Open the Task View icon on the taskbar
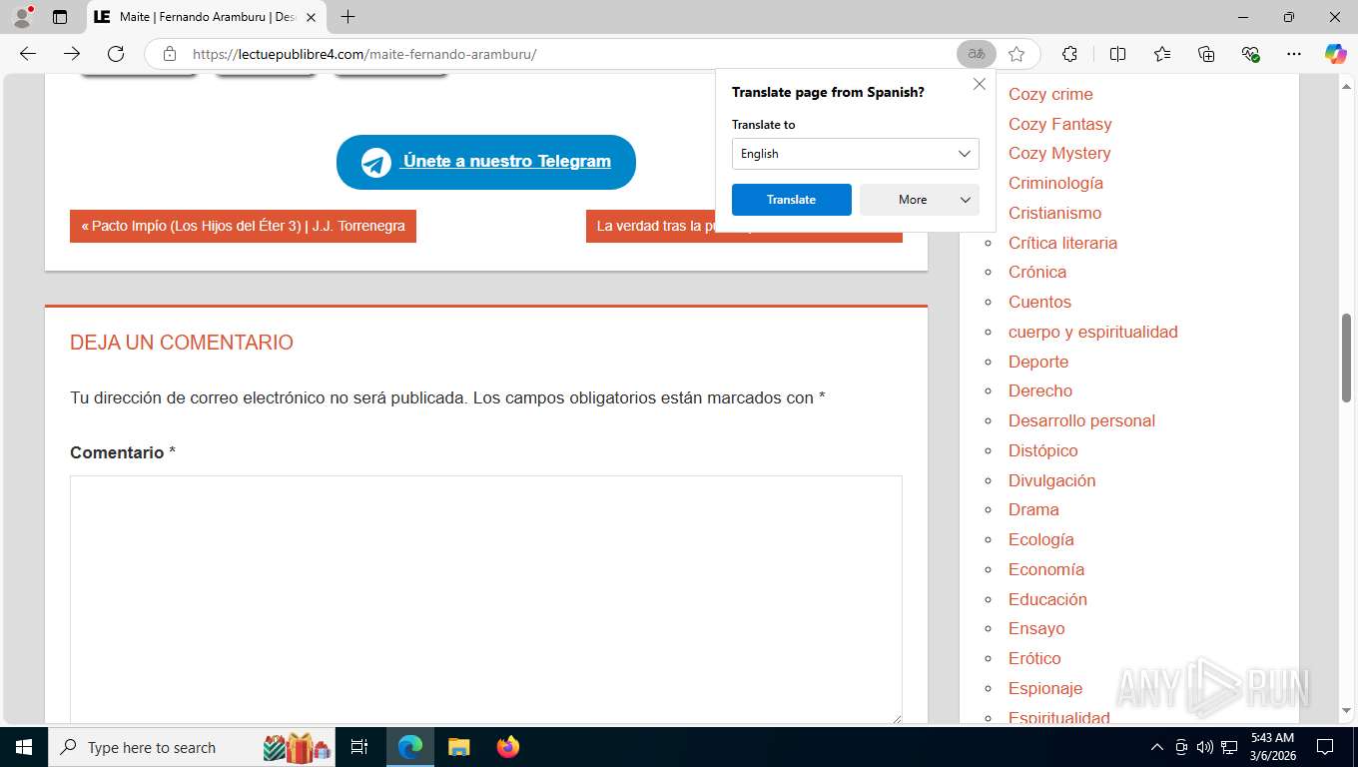Screen dimensions: 1358x767 tap(359, 747)
